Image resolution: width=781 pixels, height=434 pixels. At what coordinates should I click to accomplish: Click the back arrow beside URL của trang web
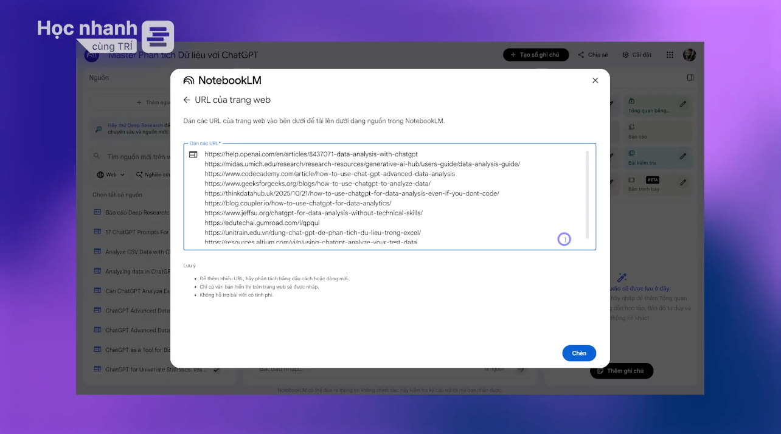point(187,100)
